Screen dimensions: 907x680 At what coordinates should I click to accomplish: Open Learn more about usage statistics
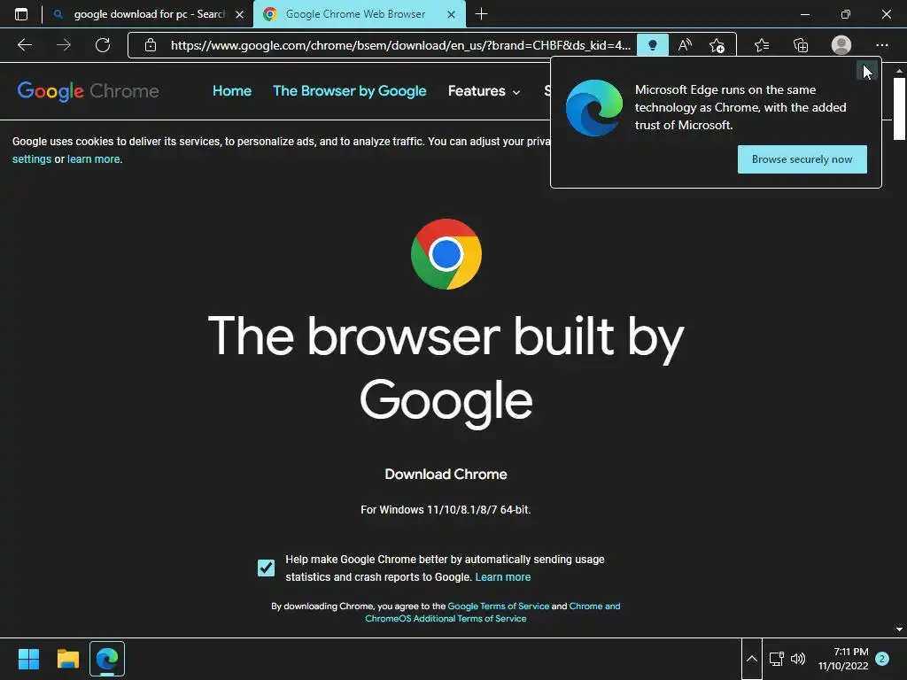pyautogui.click(x=503, y=577)
